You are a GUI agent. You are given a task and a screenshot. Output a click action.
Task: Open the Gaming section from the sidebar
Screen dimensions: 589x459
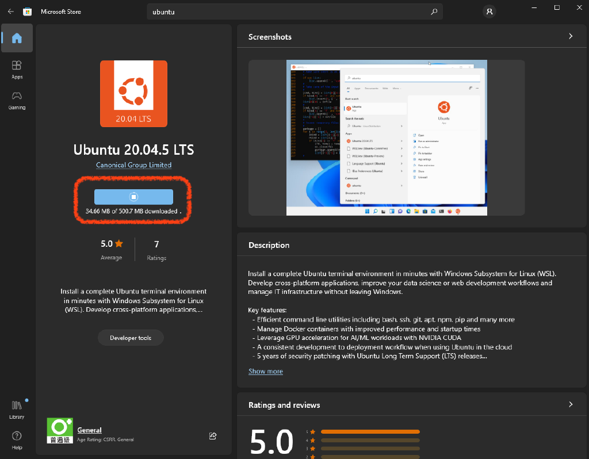pyautogui.click(x=17, y=99)
